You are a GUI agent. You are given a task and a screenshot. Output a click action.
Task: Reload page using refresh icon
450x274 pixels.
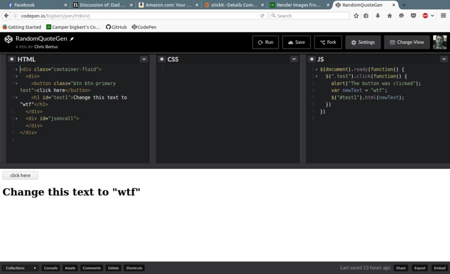pos(262,16)
